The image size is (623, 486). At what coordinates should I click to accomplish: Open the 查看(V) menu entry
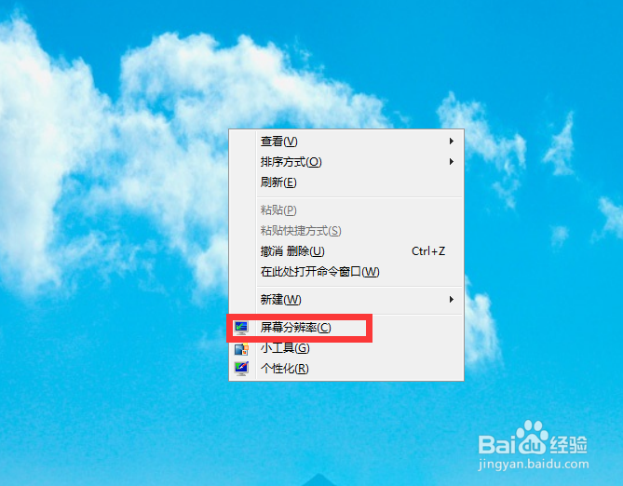point(346,142)
